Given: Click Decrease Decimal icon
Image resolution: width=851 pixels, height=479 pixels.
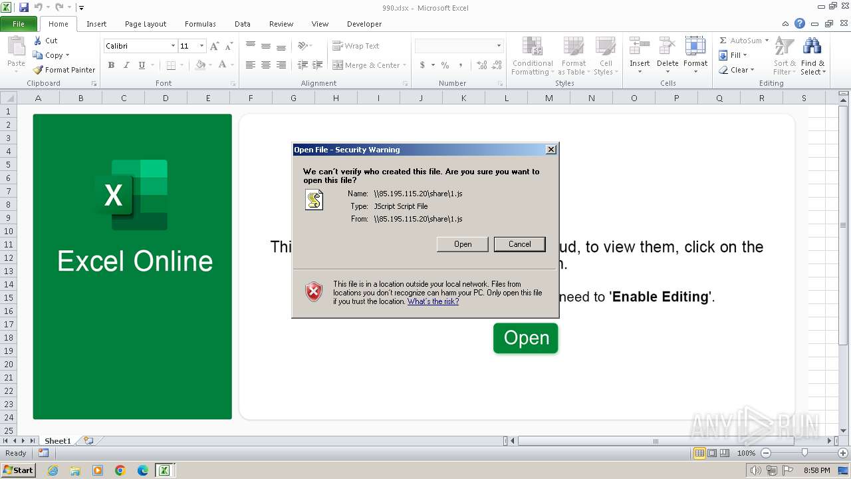Looking at the screenshot, I should [497, 65].
